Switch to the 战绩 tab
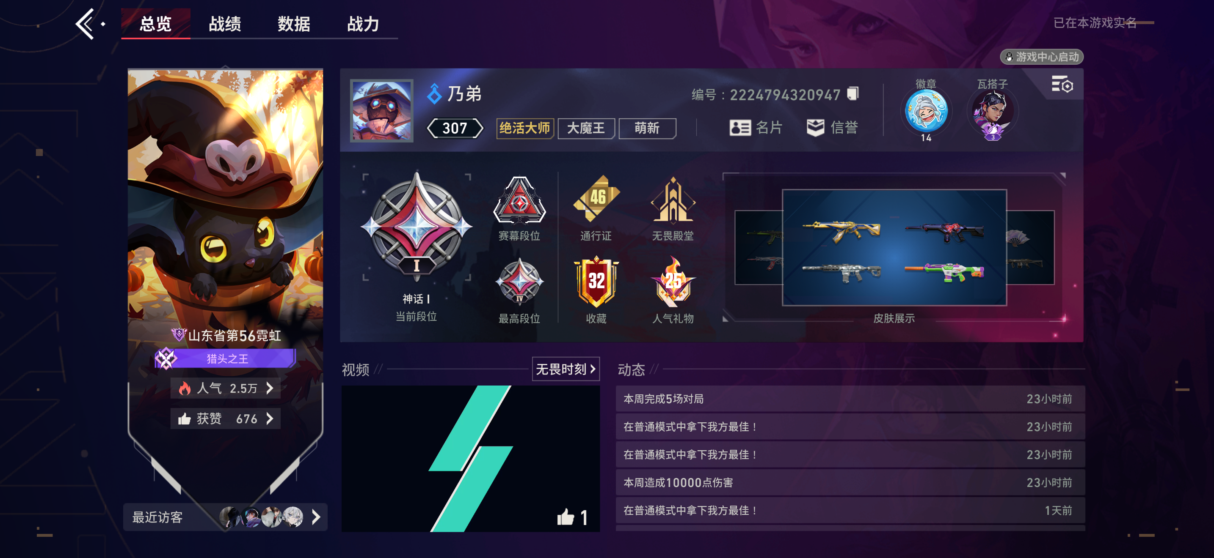Screen dimensions: 1214x558 pos(225,24)
